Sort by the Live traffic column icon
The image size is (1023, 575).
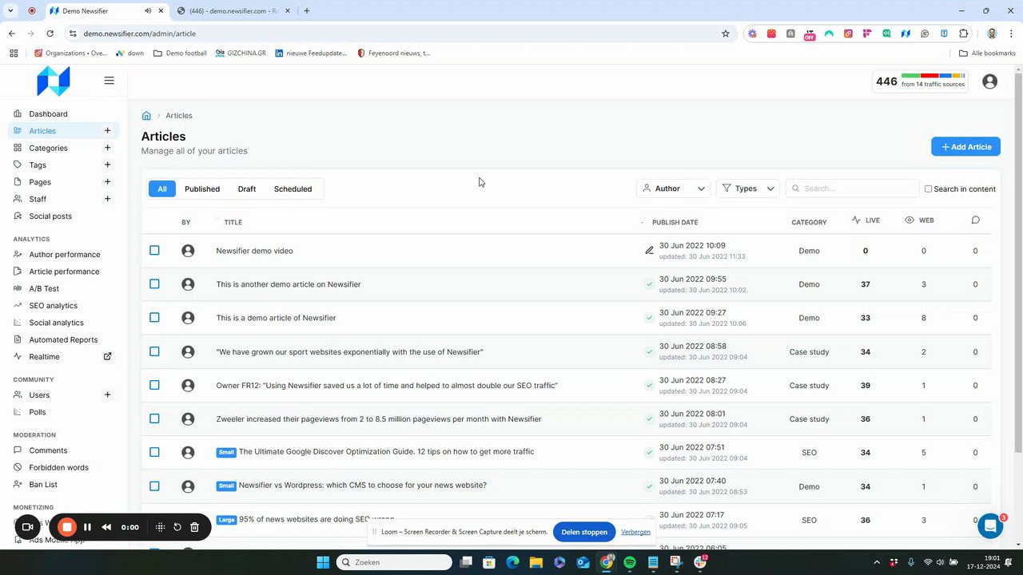point(856,220)
